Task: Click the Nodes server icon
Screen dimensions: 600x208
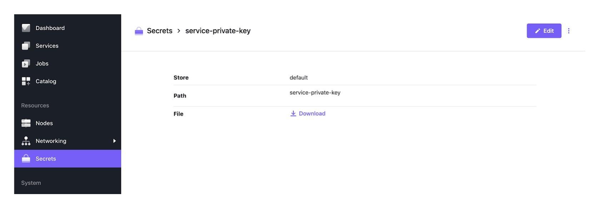Action: click(x=26, y=123)
